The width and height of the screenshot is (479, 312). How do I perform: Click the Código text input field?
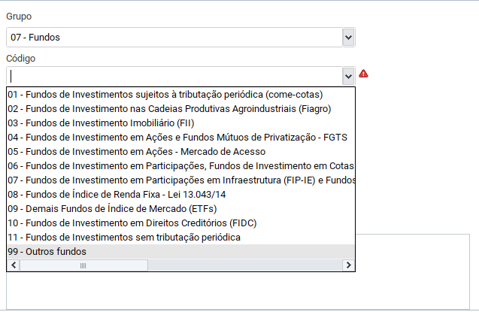pyautogui.click(x=173, y=75)
